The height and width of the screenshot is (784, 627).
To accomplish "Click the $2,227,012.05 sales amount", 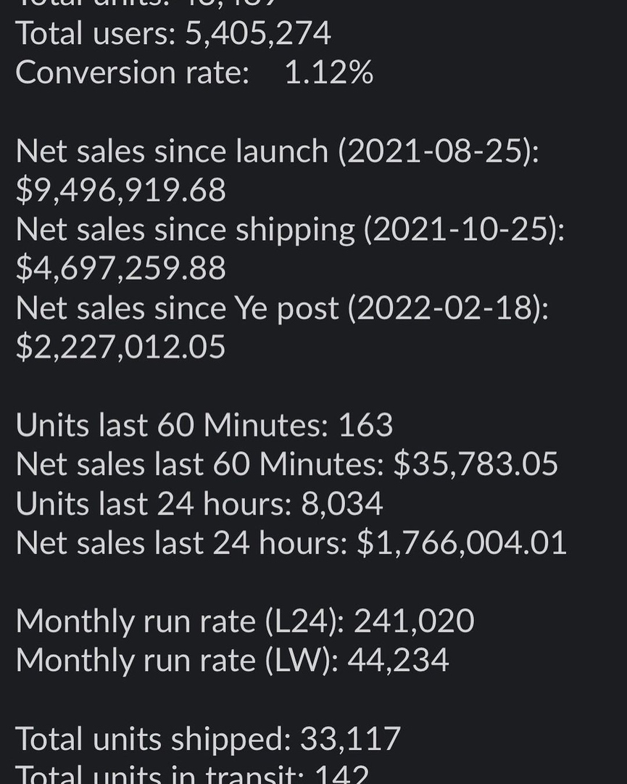I will coord(121,347).
